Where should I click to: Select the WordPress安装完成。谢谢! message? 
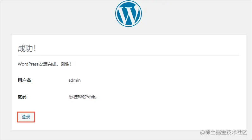(x=45, y=64)
